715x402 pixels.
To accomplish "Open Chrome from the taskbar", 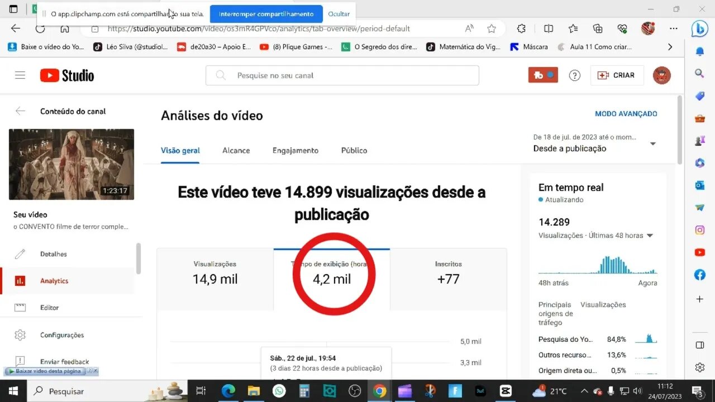I will click(380, 391).
